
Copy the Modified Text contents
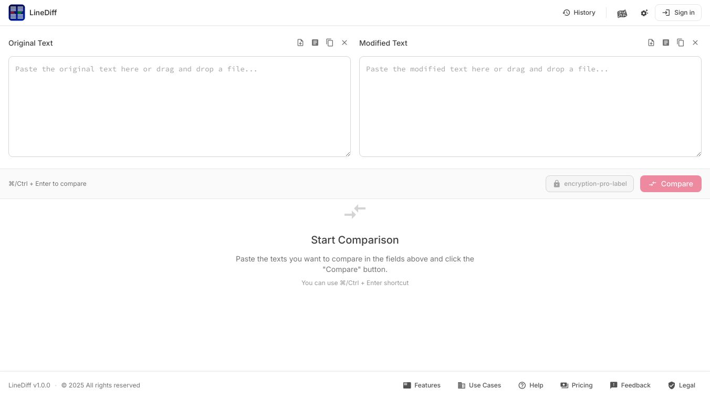coord(681,43)
